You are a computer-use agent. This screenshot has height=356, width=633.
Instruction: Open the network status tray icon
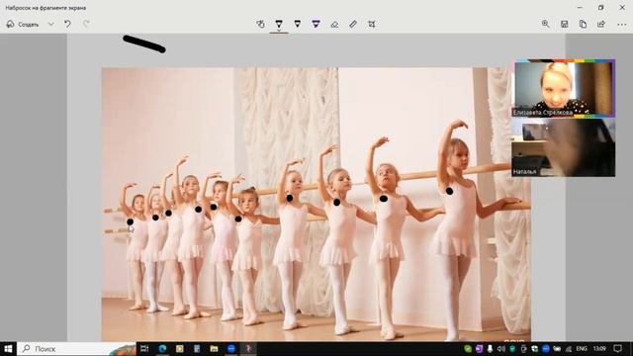click(x=569, y=349)
